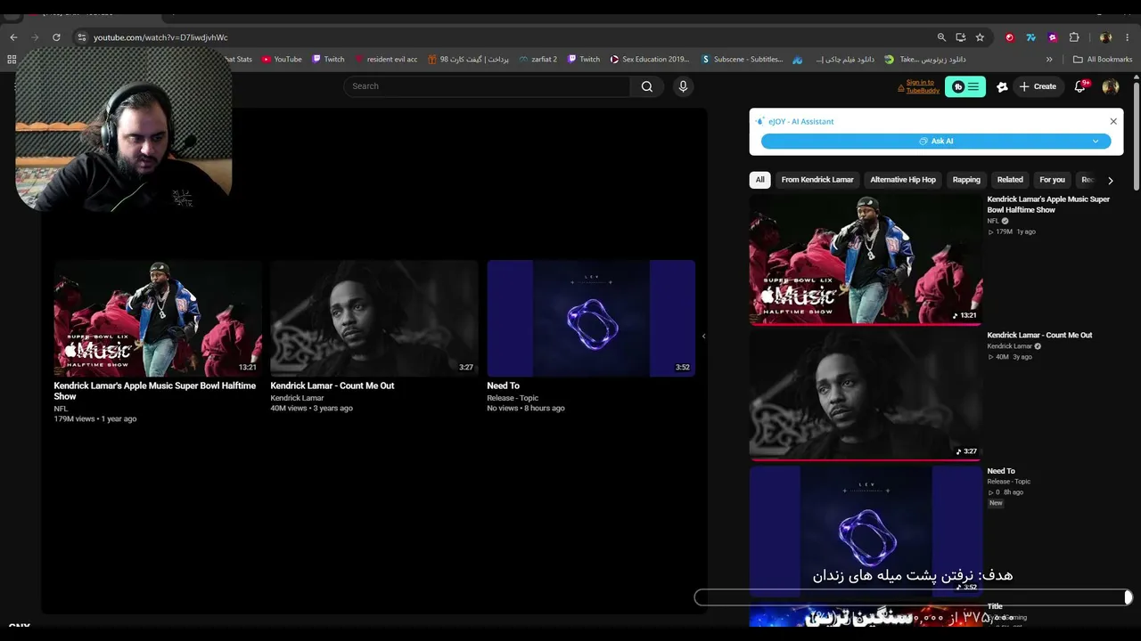Screen dimensions: 1141x641
Task: Click sidebar title Kendrick Lamar - Count Me Out
Action: click(1039, 336)
